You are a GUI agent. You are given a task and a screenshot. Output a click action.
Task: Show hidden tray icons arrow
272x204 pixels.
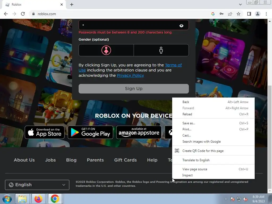coord(226,199)
